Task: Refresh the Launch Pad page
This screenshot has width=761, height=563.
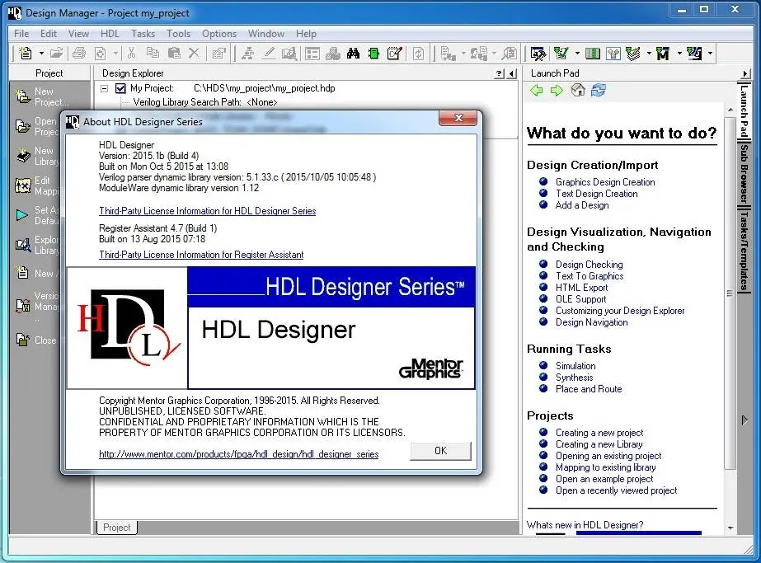Action: tap(599, 91)
